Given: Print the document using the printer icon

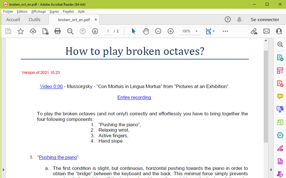Looking at the screenshot, I should [58, 31].
